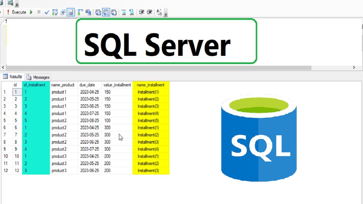Screen dimensions: 363x204
Task: Select the id cell with value 10
Action: click(x=17, y=156)
